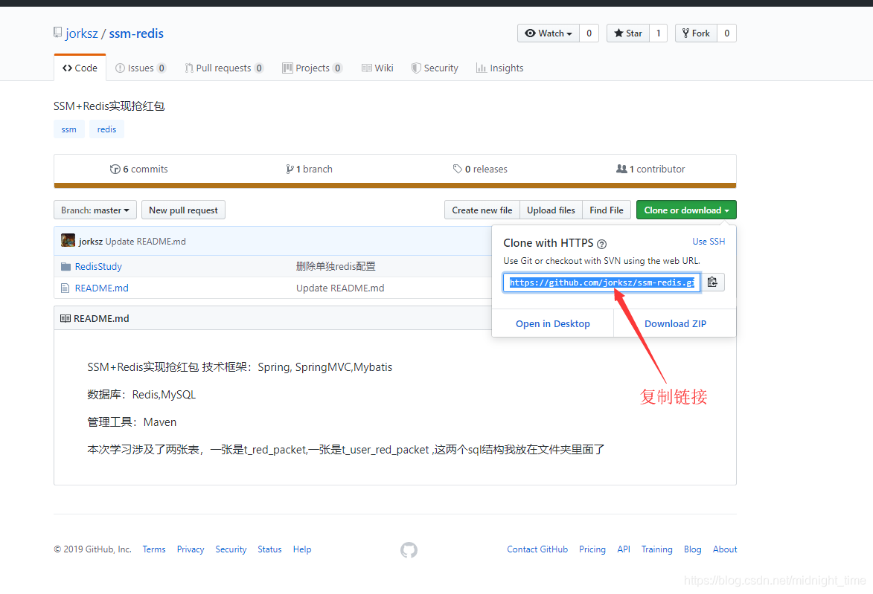Open the footer About link
Image resolution: width=873 pixels, height=594 pixels.
tap(725, 549)
